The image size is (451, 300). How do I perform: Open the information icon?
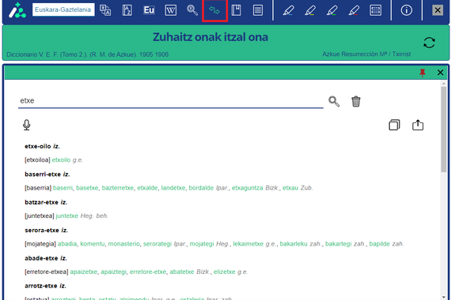pos(407,10)
